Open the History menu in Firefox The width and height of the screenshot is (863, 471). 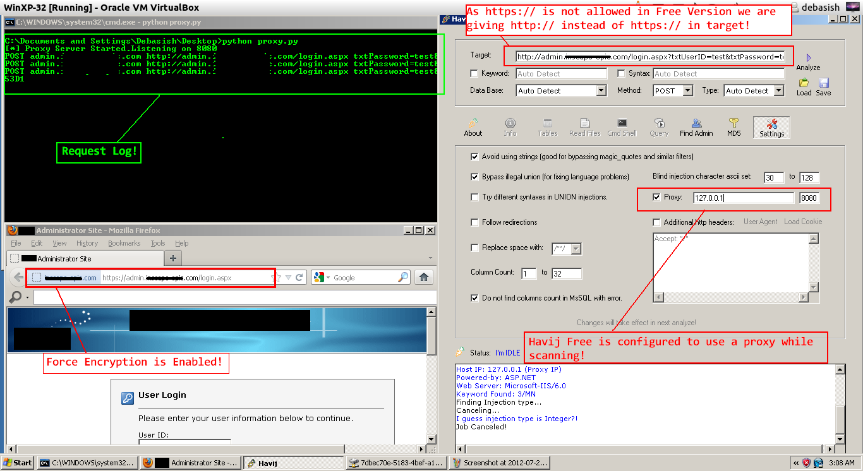87,243
